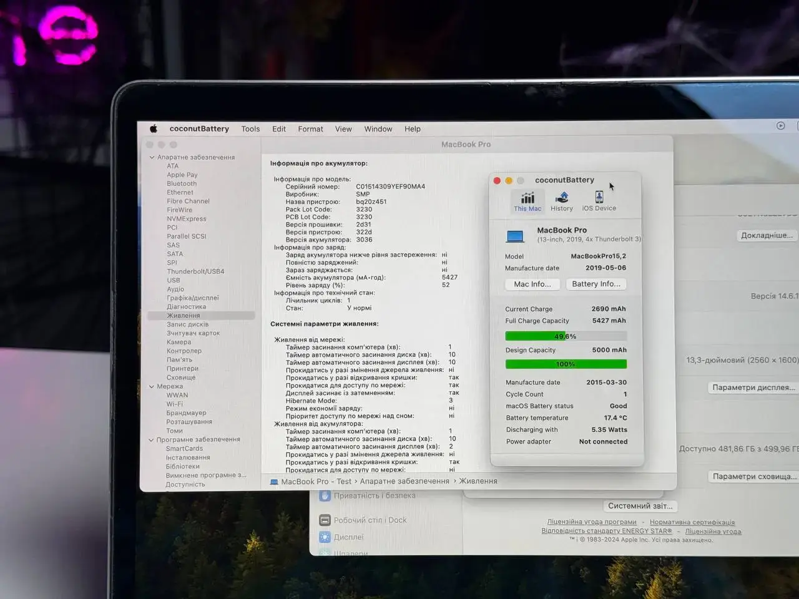Viewport: 799px width, 599px height.
Task: Click the menu bar play status icon
Action: [x=780, y=125]
